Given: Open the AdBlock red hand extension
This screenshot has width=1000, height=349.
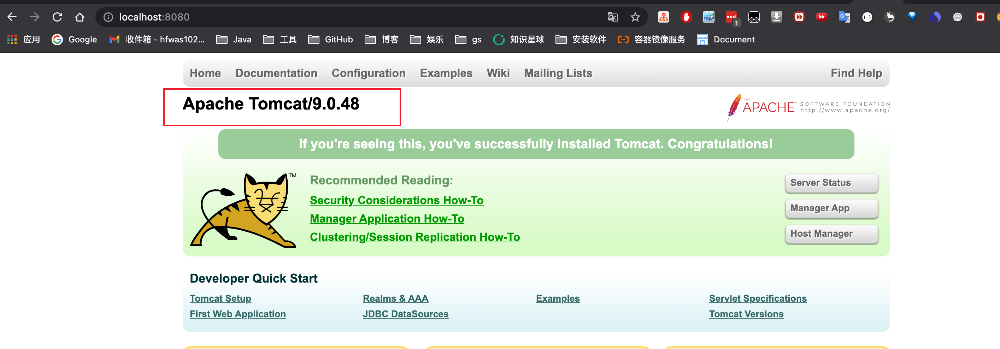Looking at the screenshot, I should click(x=686, y=17).
